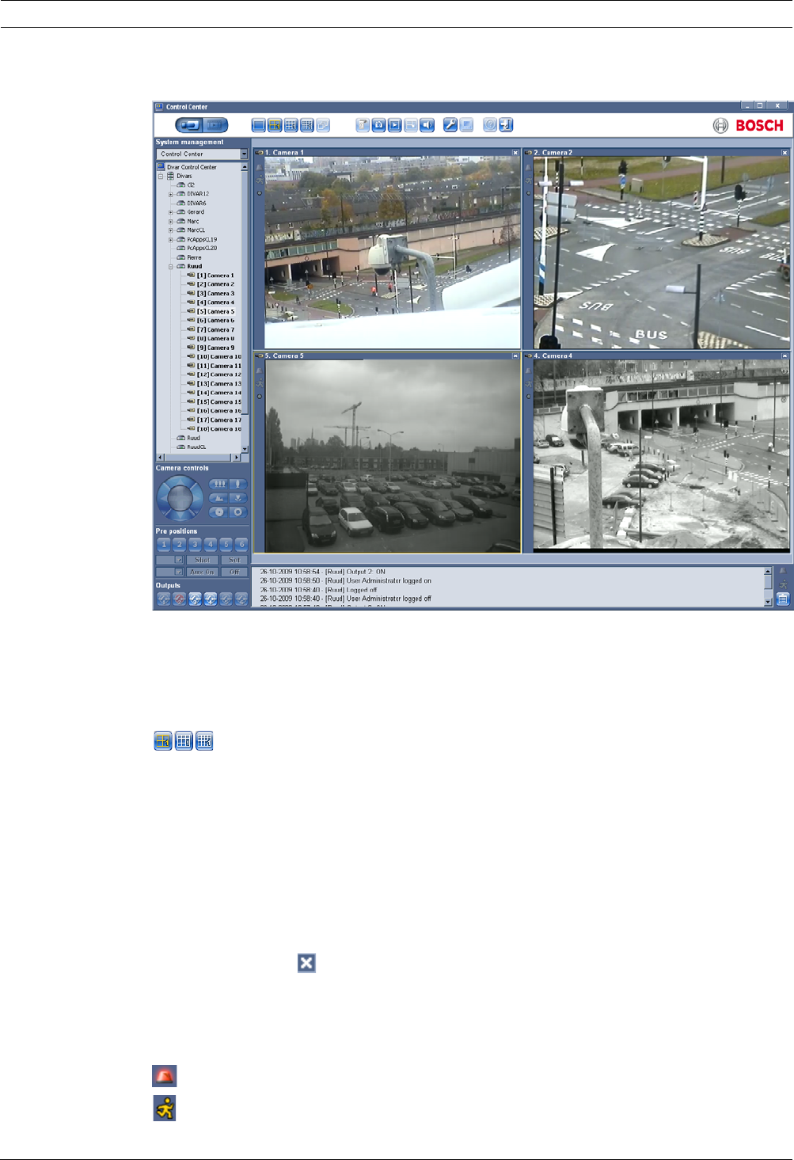Zoom in with the single-tree button
This screenshot has width=794, height=1160.
point(238,484)
